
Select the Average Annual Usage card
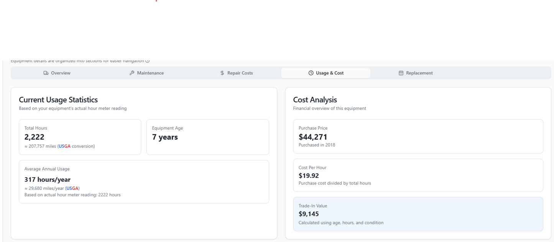[x=144, y=181]
